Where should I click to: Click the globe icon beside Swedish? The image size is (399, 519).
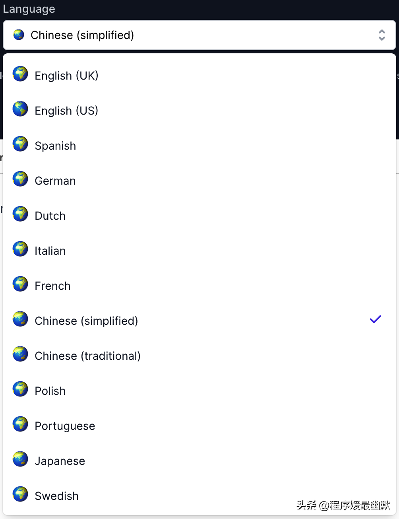[20, 494]
